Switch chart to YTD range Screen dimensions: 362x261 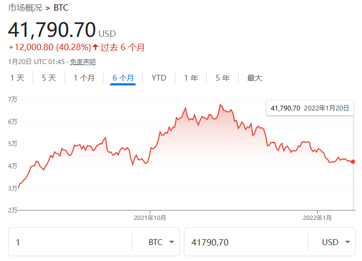(x=159, y=78)
